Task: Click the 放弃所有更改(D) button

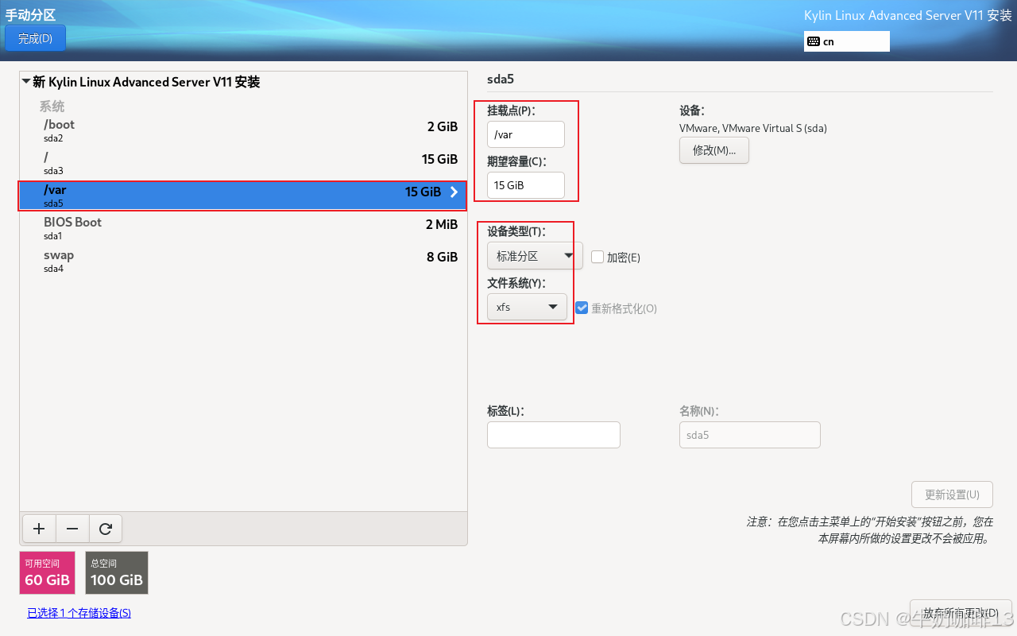Action: tap(961, 613)
